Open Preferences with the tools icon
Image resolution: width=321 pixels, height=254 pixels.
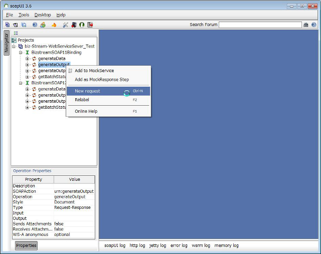click(65, 25)
